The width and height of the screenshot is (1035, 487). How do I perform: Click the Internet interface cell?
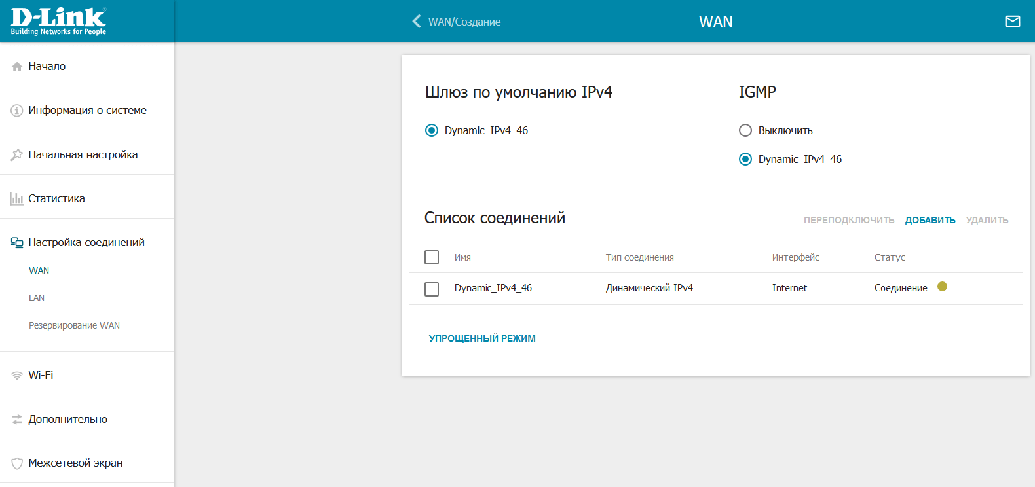pos(789,288)
